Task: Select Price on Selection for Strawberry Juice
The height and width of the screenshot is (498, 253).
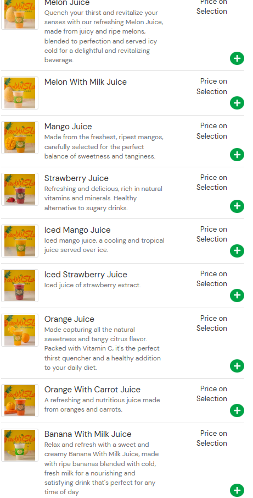Action: point(211,182)
